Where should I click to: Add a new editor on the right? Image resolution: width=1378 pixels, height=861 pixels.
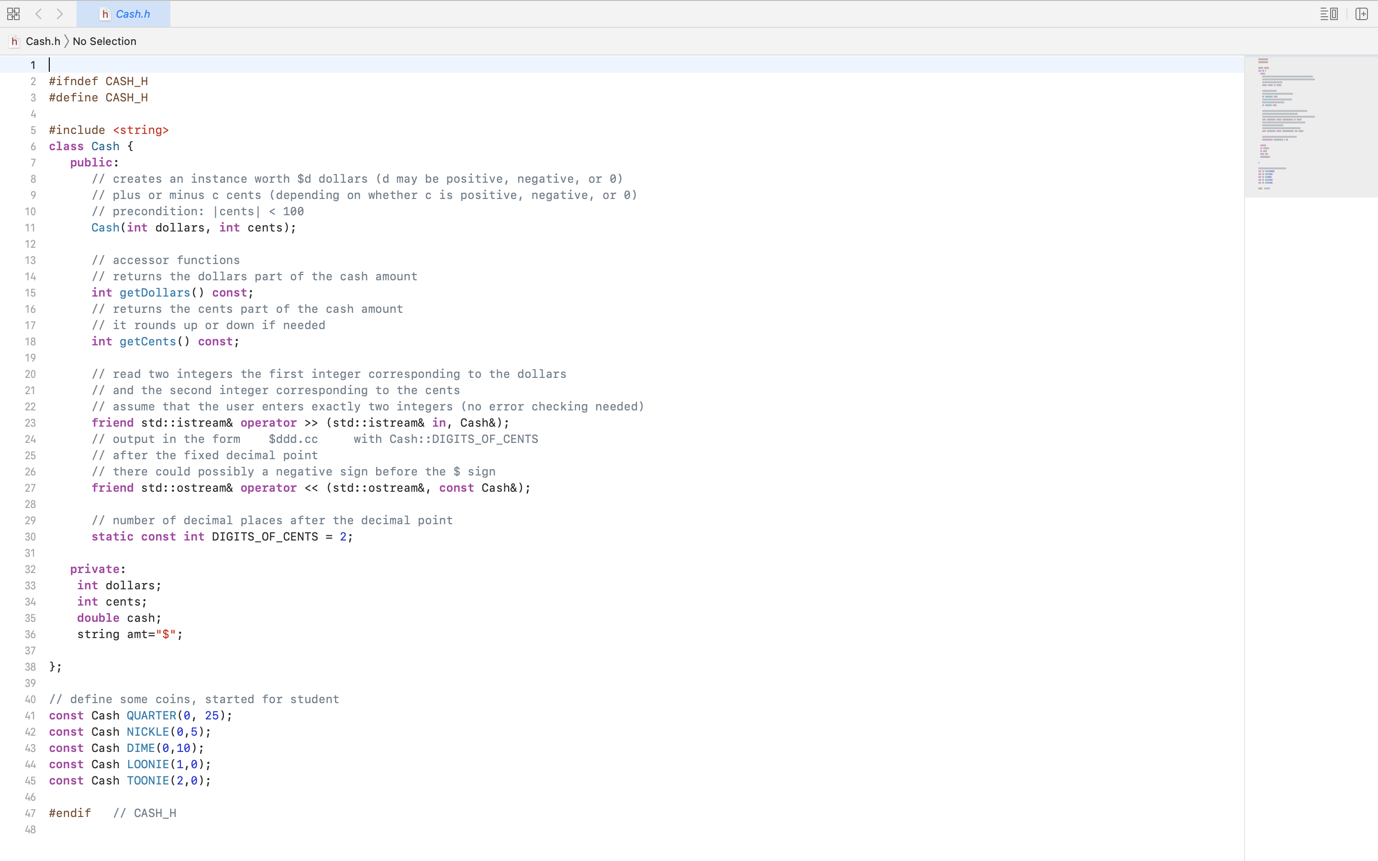(1361, 14)
